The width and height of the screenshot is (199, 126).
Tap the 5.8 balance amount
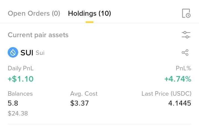[13, 103]
